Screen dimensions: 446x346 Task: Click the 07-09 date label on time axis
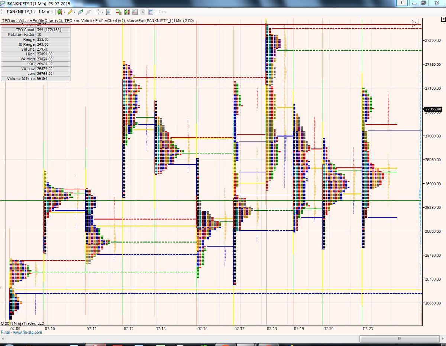coord(15,329)
